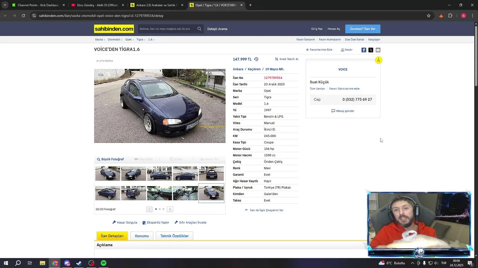Viewport: 478px width, 268px height.
Task: Click the Keçiören location link
Action: (x=254, y=69)
